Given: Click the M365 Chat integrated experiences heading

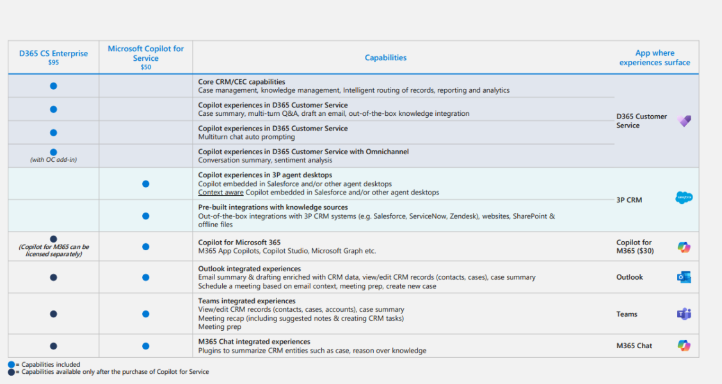Looking at the screenshot, I should 254,342.
